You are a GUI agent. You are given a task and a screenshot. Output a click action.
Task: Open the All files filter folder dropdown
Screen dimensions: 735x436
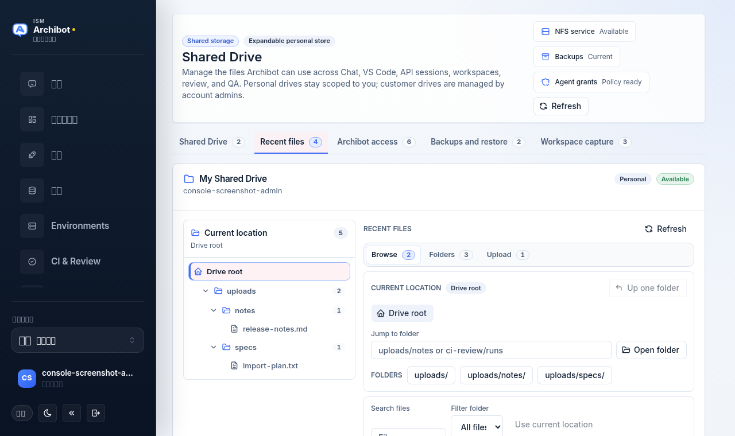[x=477, y=427]
